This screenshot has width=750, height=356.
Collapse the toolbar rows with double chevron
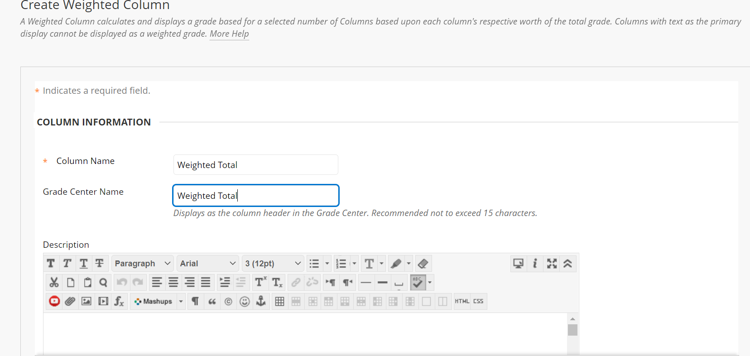(567, 263)
